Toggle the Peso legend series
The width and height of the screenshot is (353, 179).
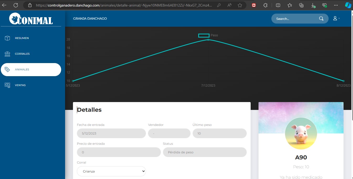click(204, 35)
